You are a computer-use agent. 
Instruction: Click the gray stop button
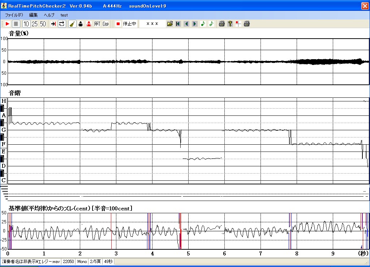click(x=16, y=24)
